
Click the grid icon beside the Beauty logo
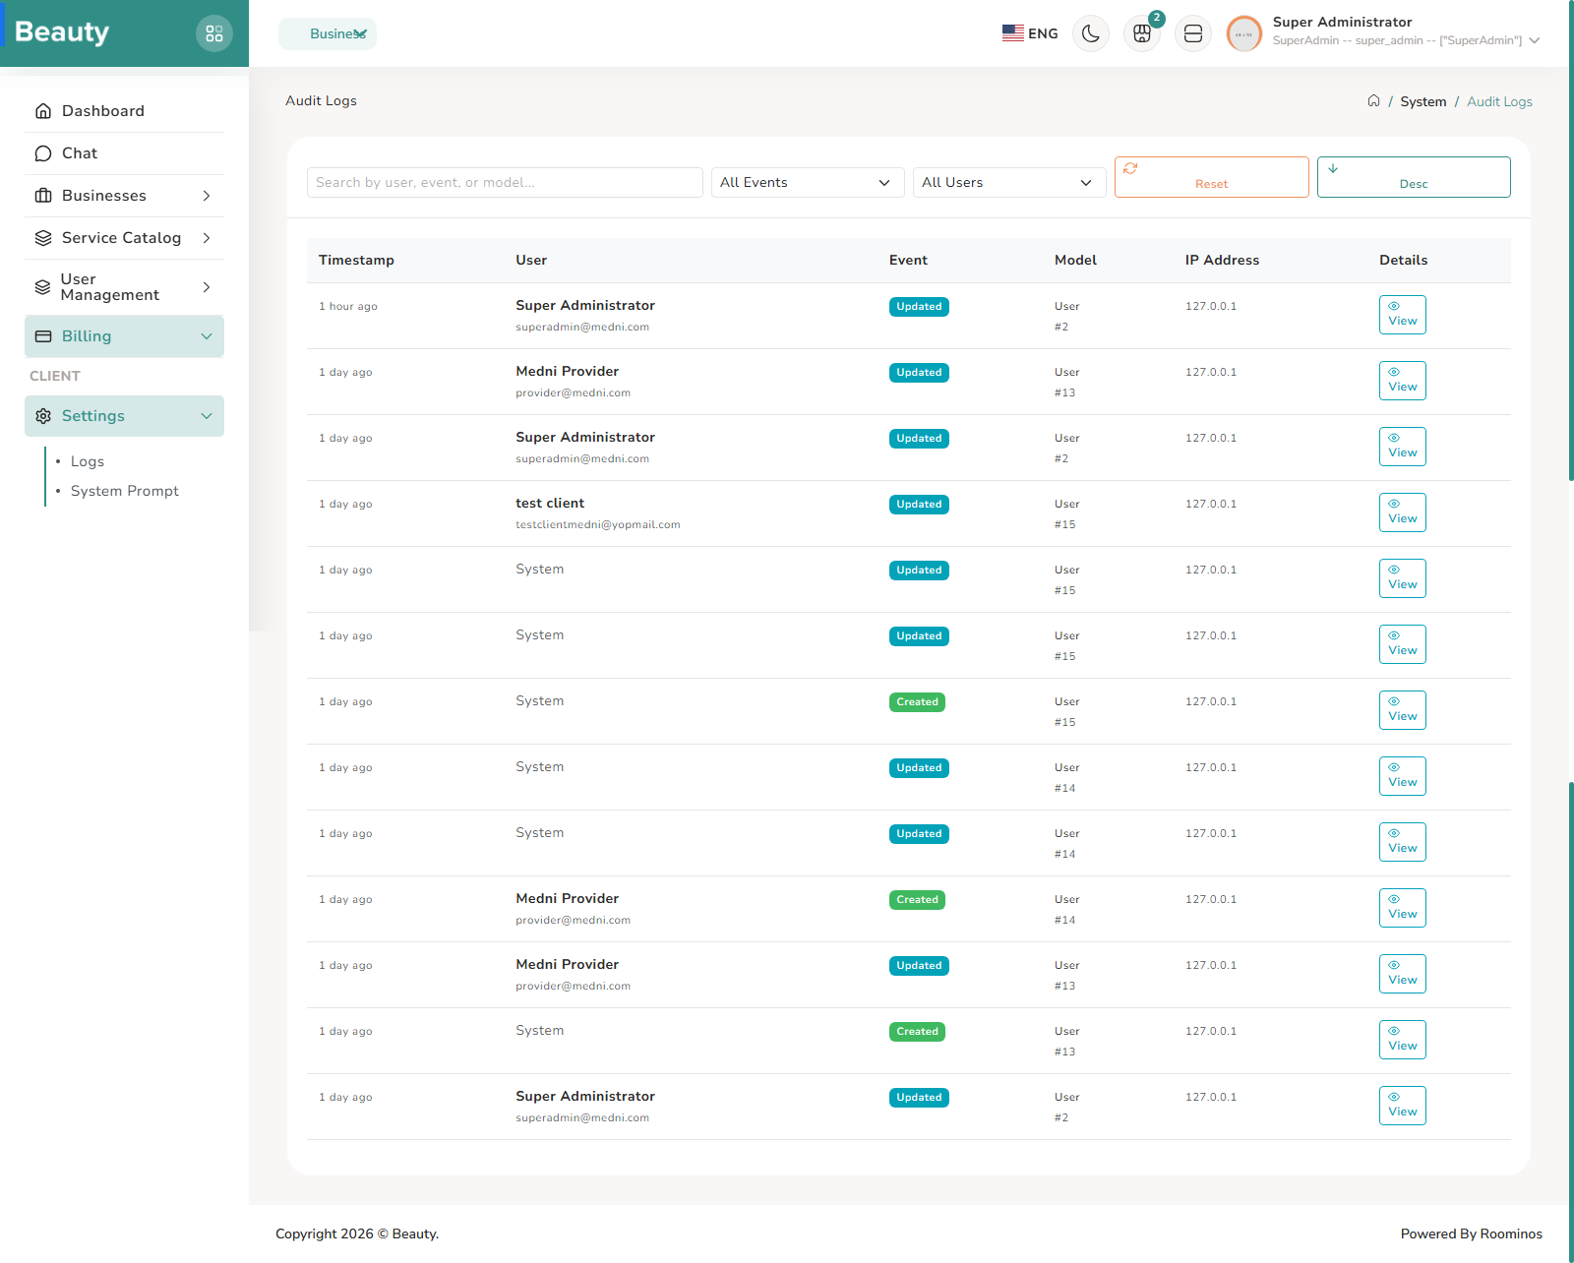[214, 32]
